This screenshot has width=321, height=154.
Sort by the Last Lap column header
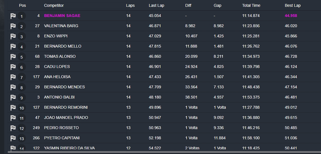pos(157,5)
